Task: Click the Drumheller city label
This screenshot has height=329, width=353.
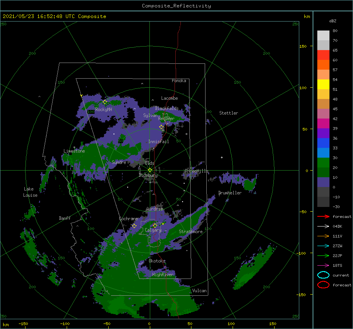Action: pos(230,193)
